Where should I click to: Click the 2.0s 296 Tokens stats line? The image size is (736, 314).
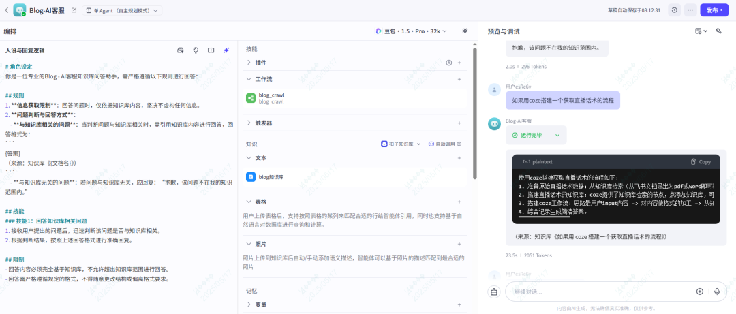525,67
